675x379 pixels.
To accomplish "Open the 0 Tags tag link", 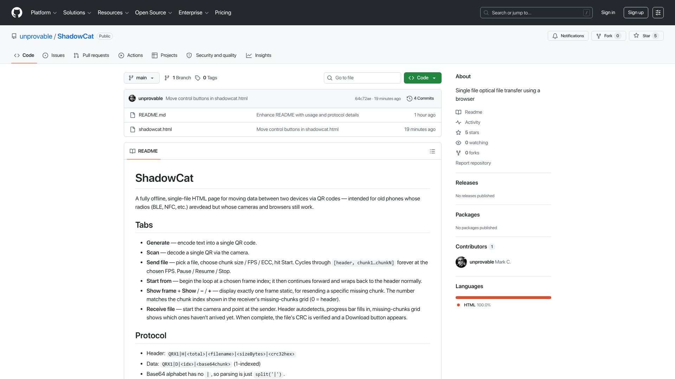I will (206, 78).
